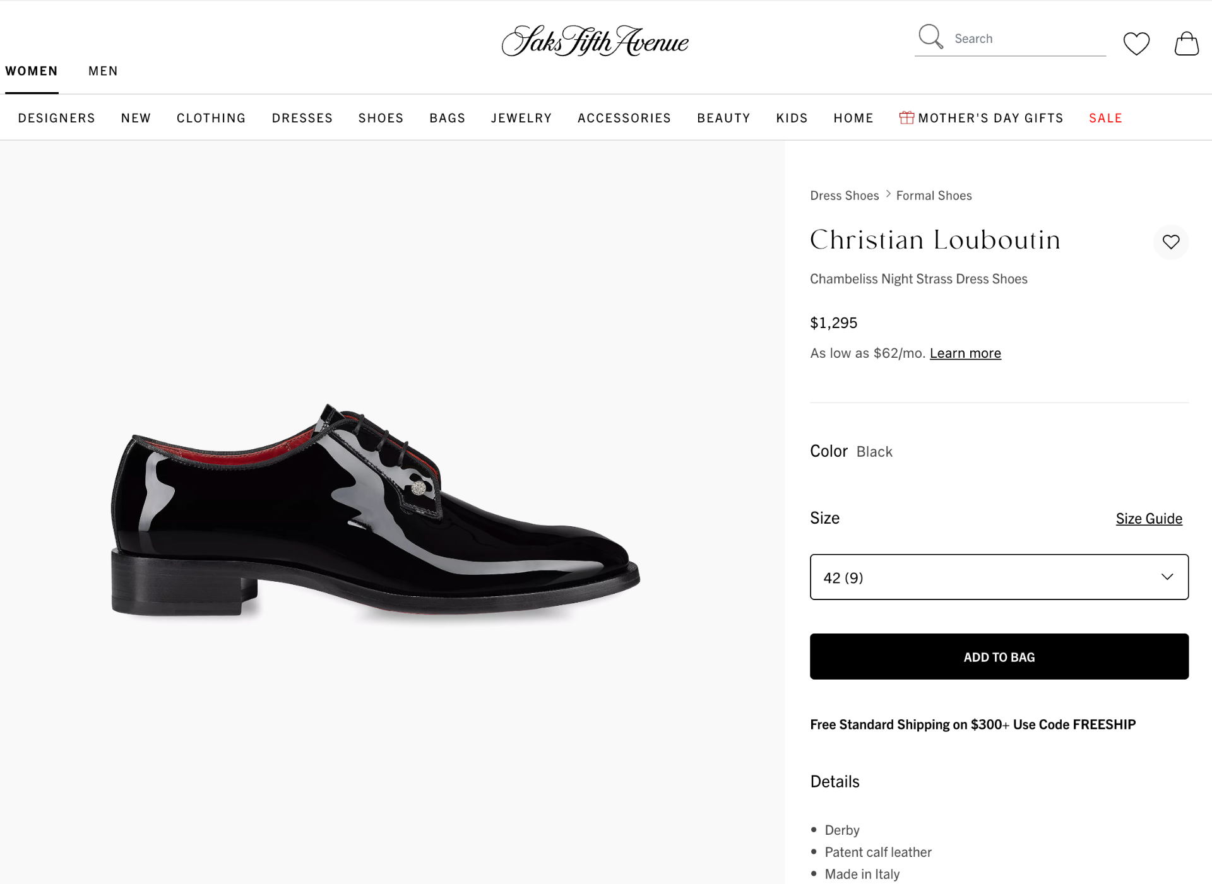
Task: Click the ADD TO BAG button
Action: 999,656
